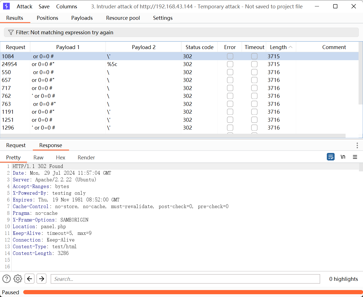Go to previous search match arrow
The image size is (363, 297).
coord(30,279)
